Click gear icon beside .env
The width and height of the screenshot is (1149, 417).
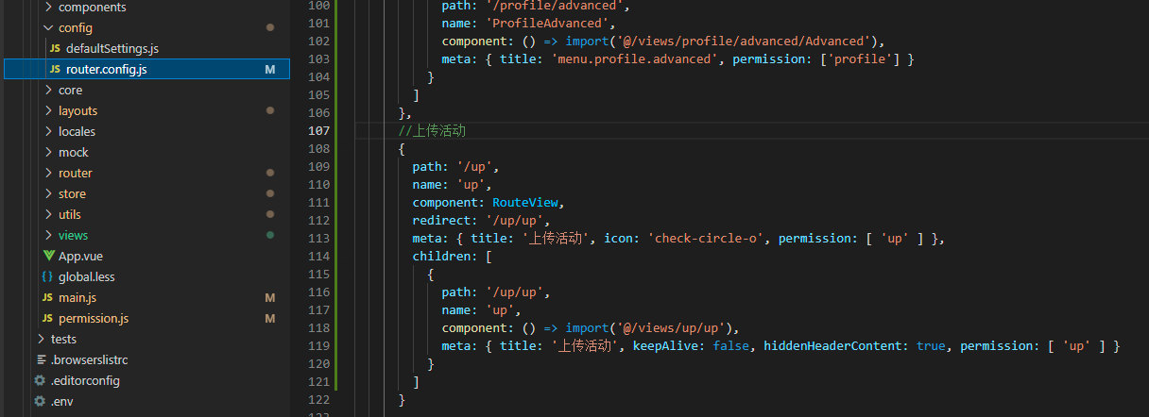click(40, 401)
